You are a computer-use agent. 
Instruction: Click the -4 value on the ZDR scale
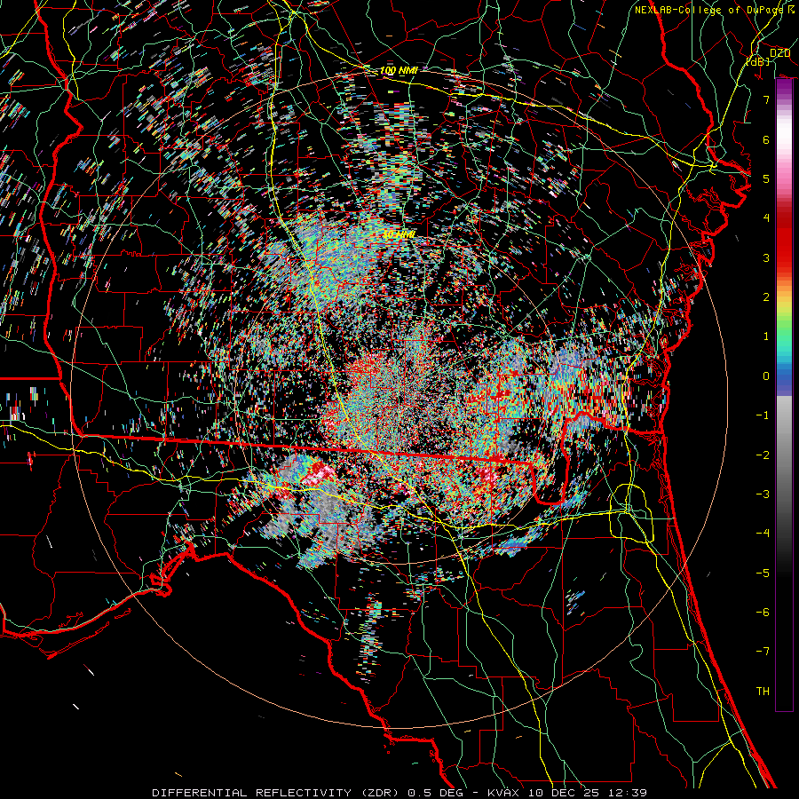(763, 534)
